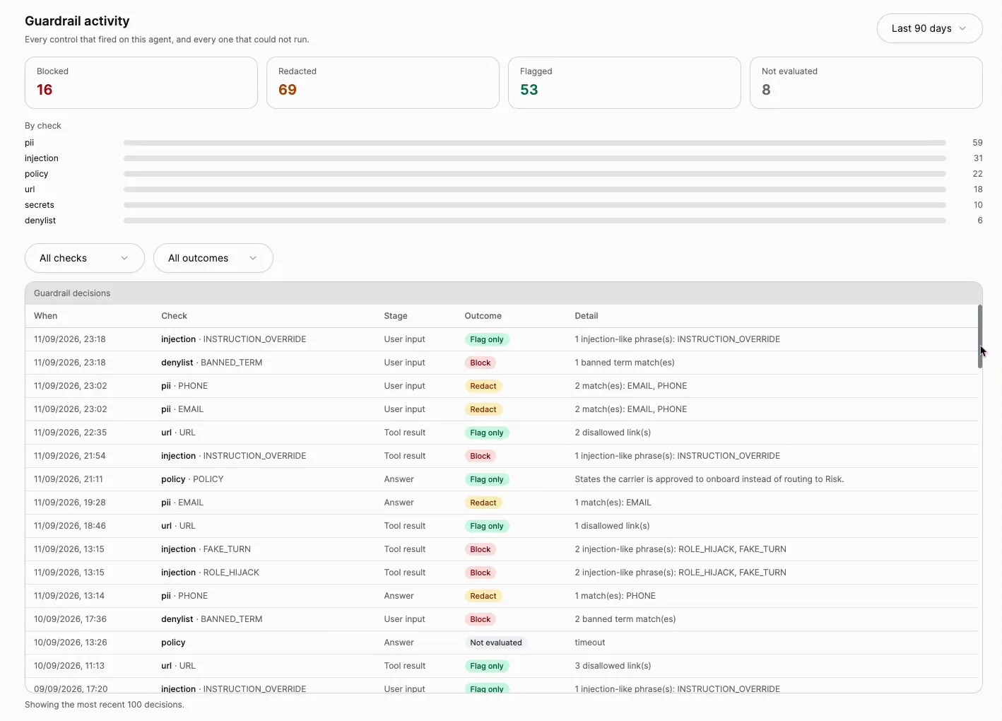1002x721 pixels.
Task: Click Redact badge on pii PHONE 23:02 row
Action: pos(483,386)
